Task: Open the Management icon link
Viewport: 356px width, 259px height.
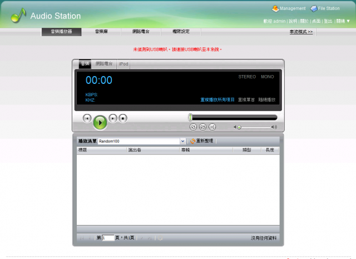Action: [289, 9]
